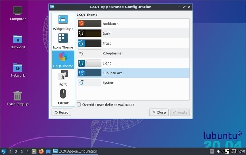The width and height of the screenshot is (246, 155).
Task: Close the window via title bar X
Action: click(x=189, y=7)
